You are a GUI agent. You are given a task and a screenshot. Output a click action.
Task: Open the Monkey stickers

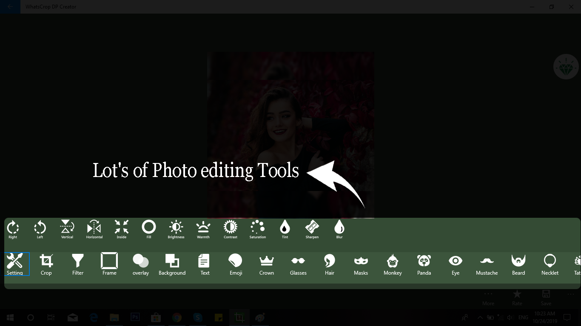pyautogui.click(x=393, y=264)
